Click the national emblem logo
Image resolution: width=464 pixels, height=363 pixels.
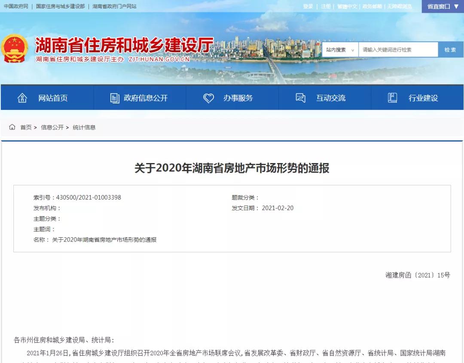coord(14,49)
